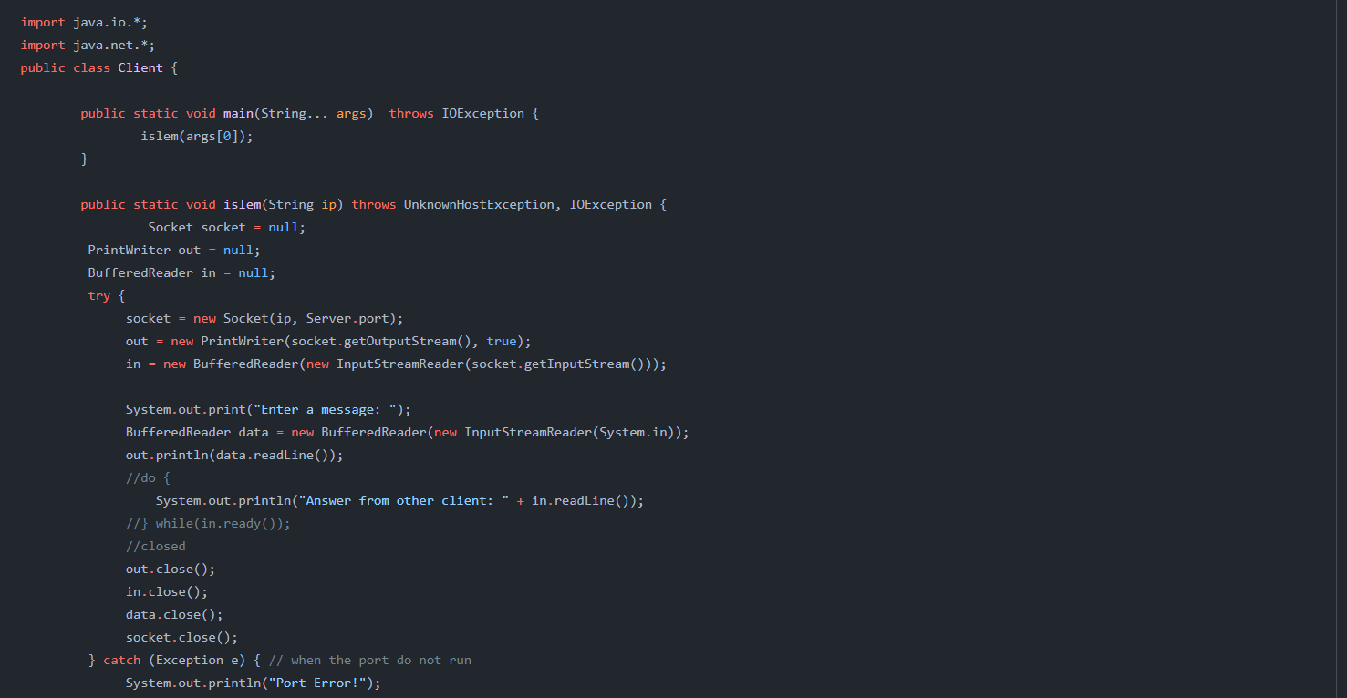Screen dimensions: 1347x698
Task: Select the Client class name
Action: (140, 67)
